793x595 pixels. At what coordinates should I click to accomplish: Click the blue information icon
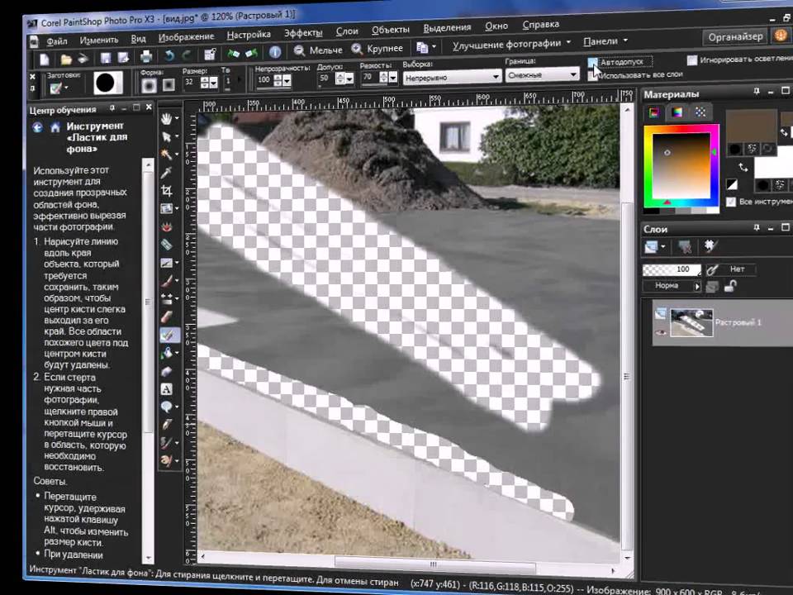[x=275, y=51]
